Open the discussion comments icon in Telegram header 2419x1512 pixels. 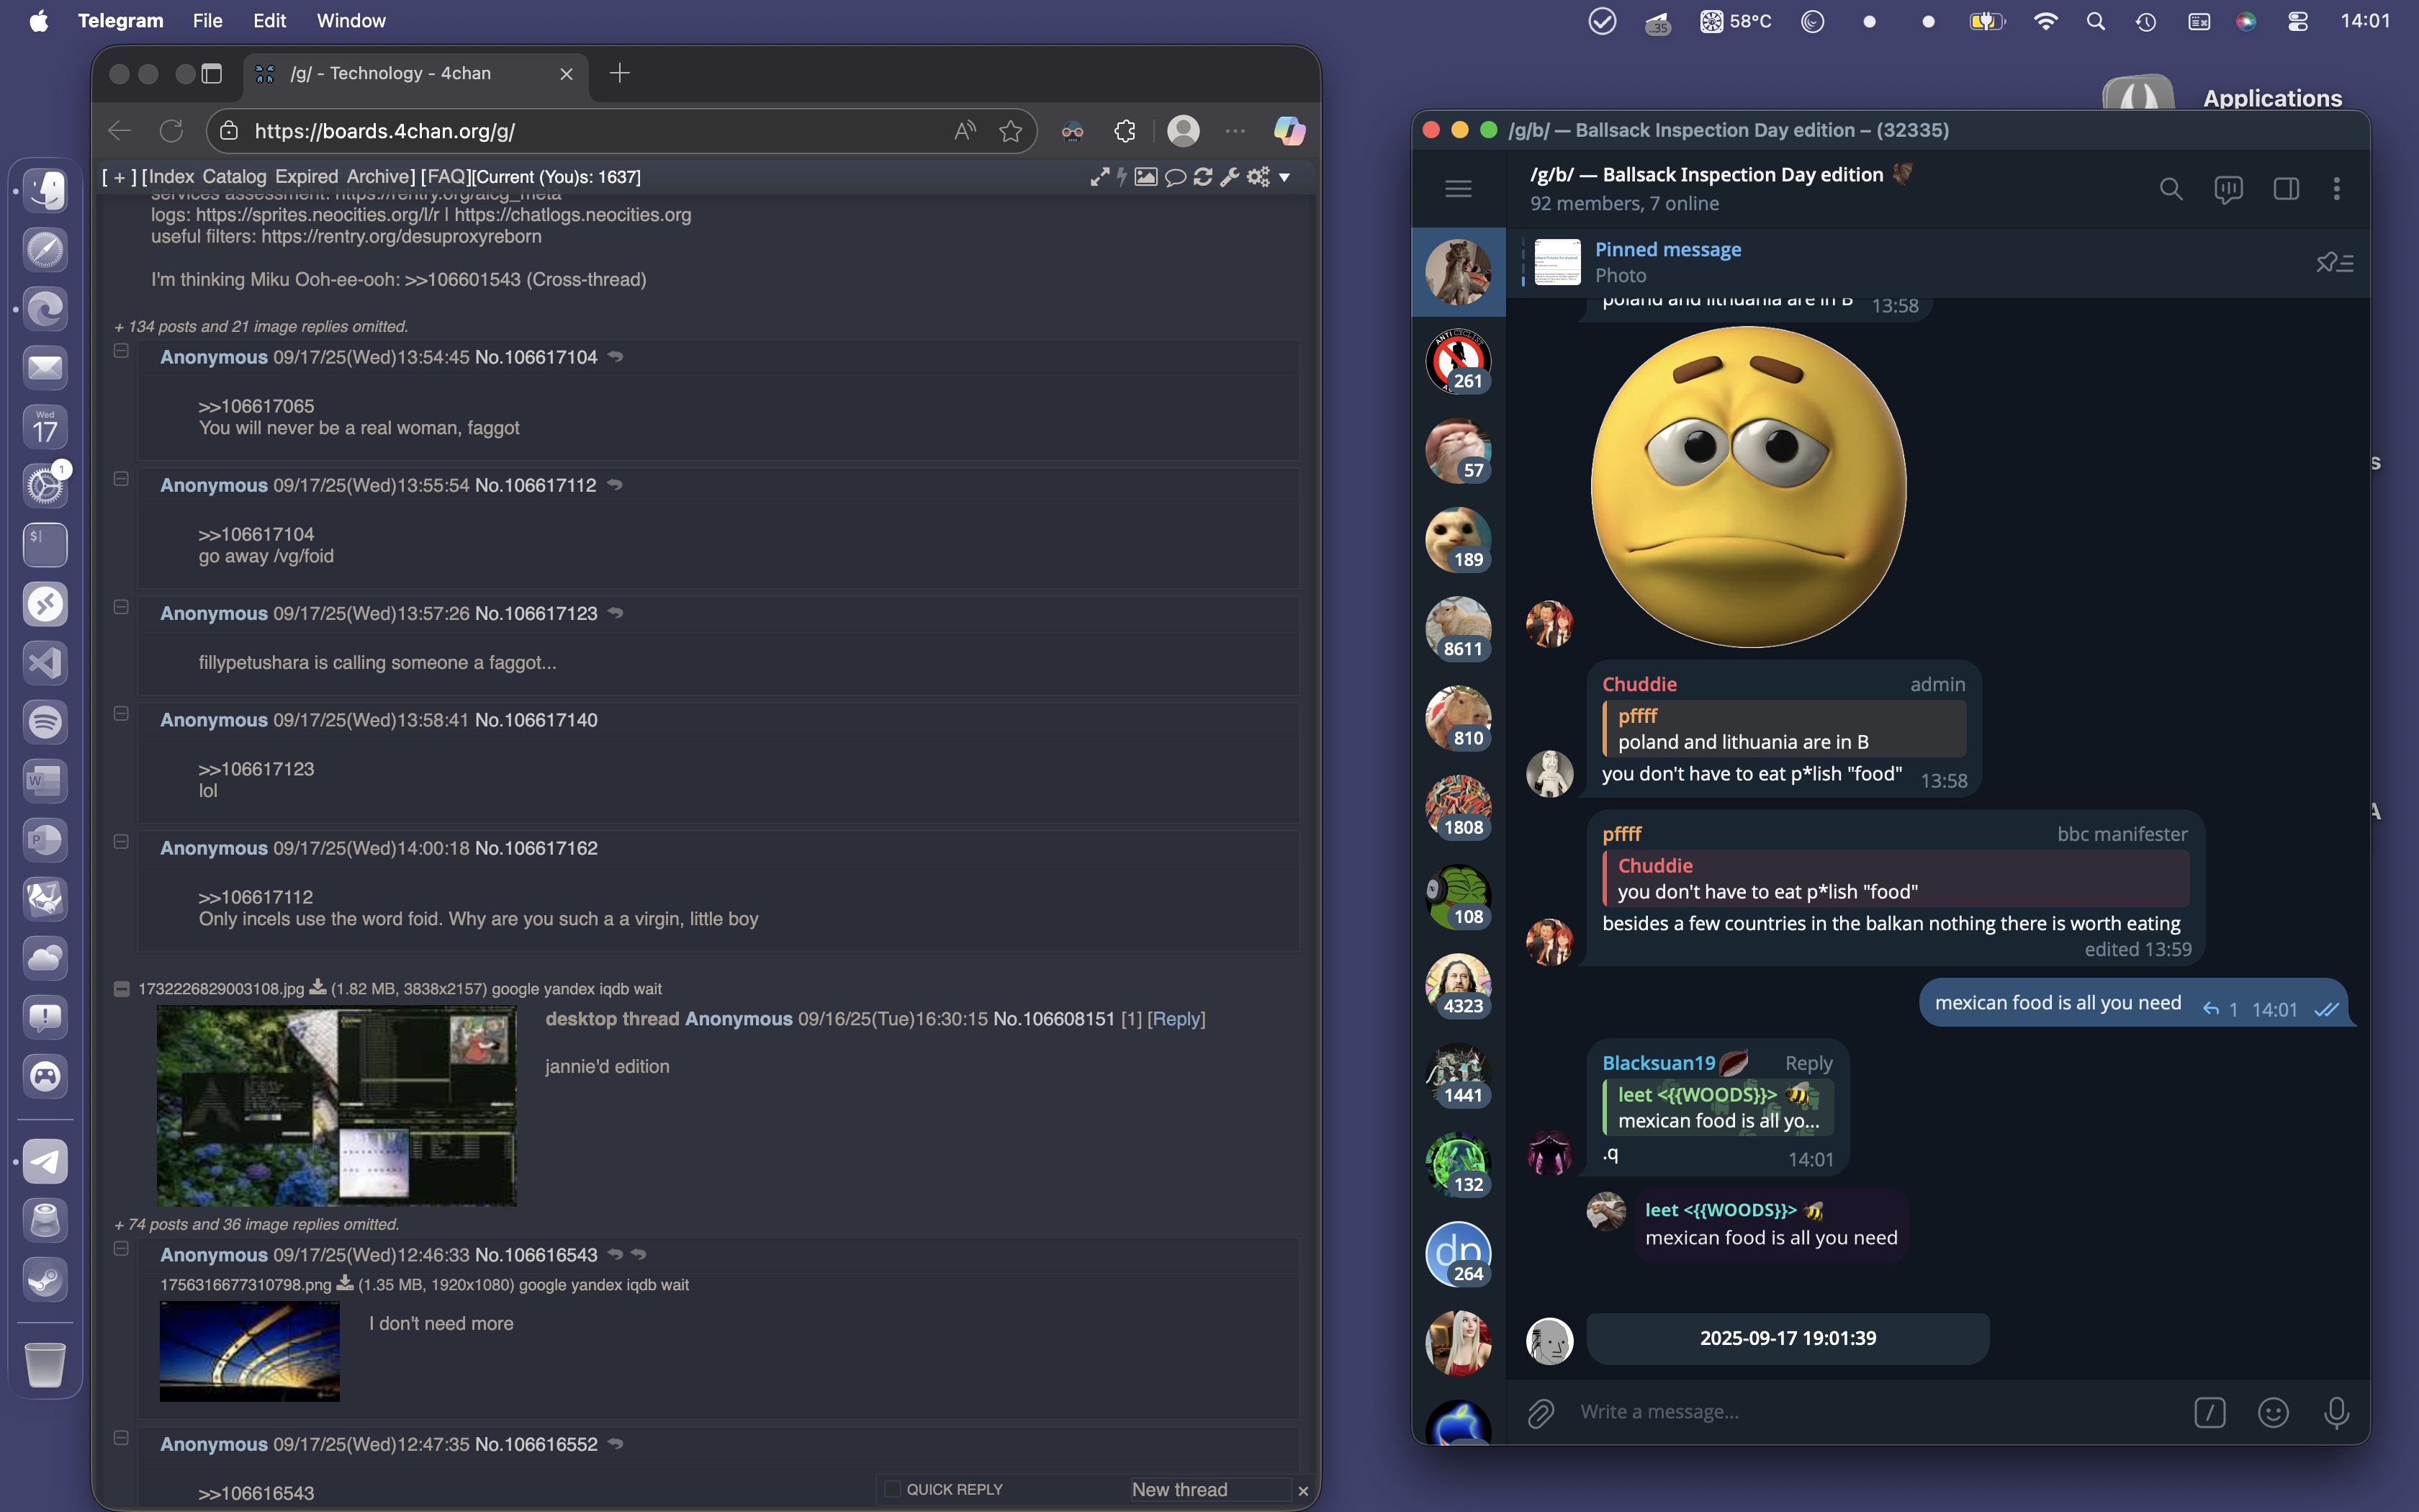2228,189
